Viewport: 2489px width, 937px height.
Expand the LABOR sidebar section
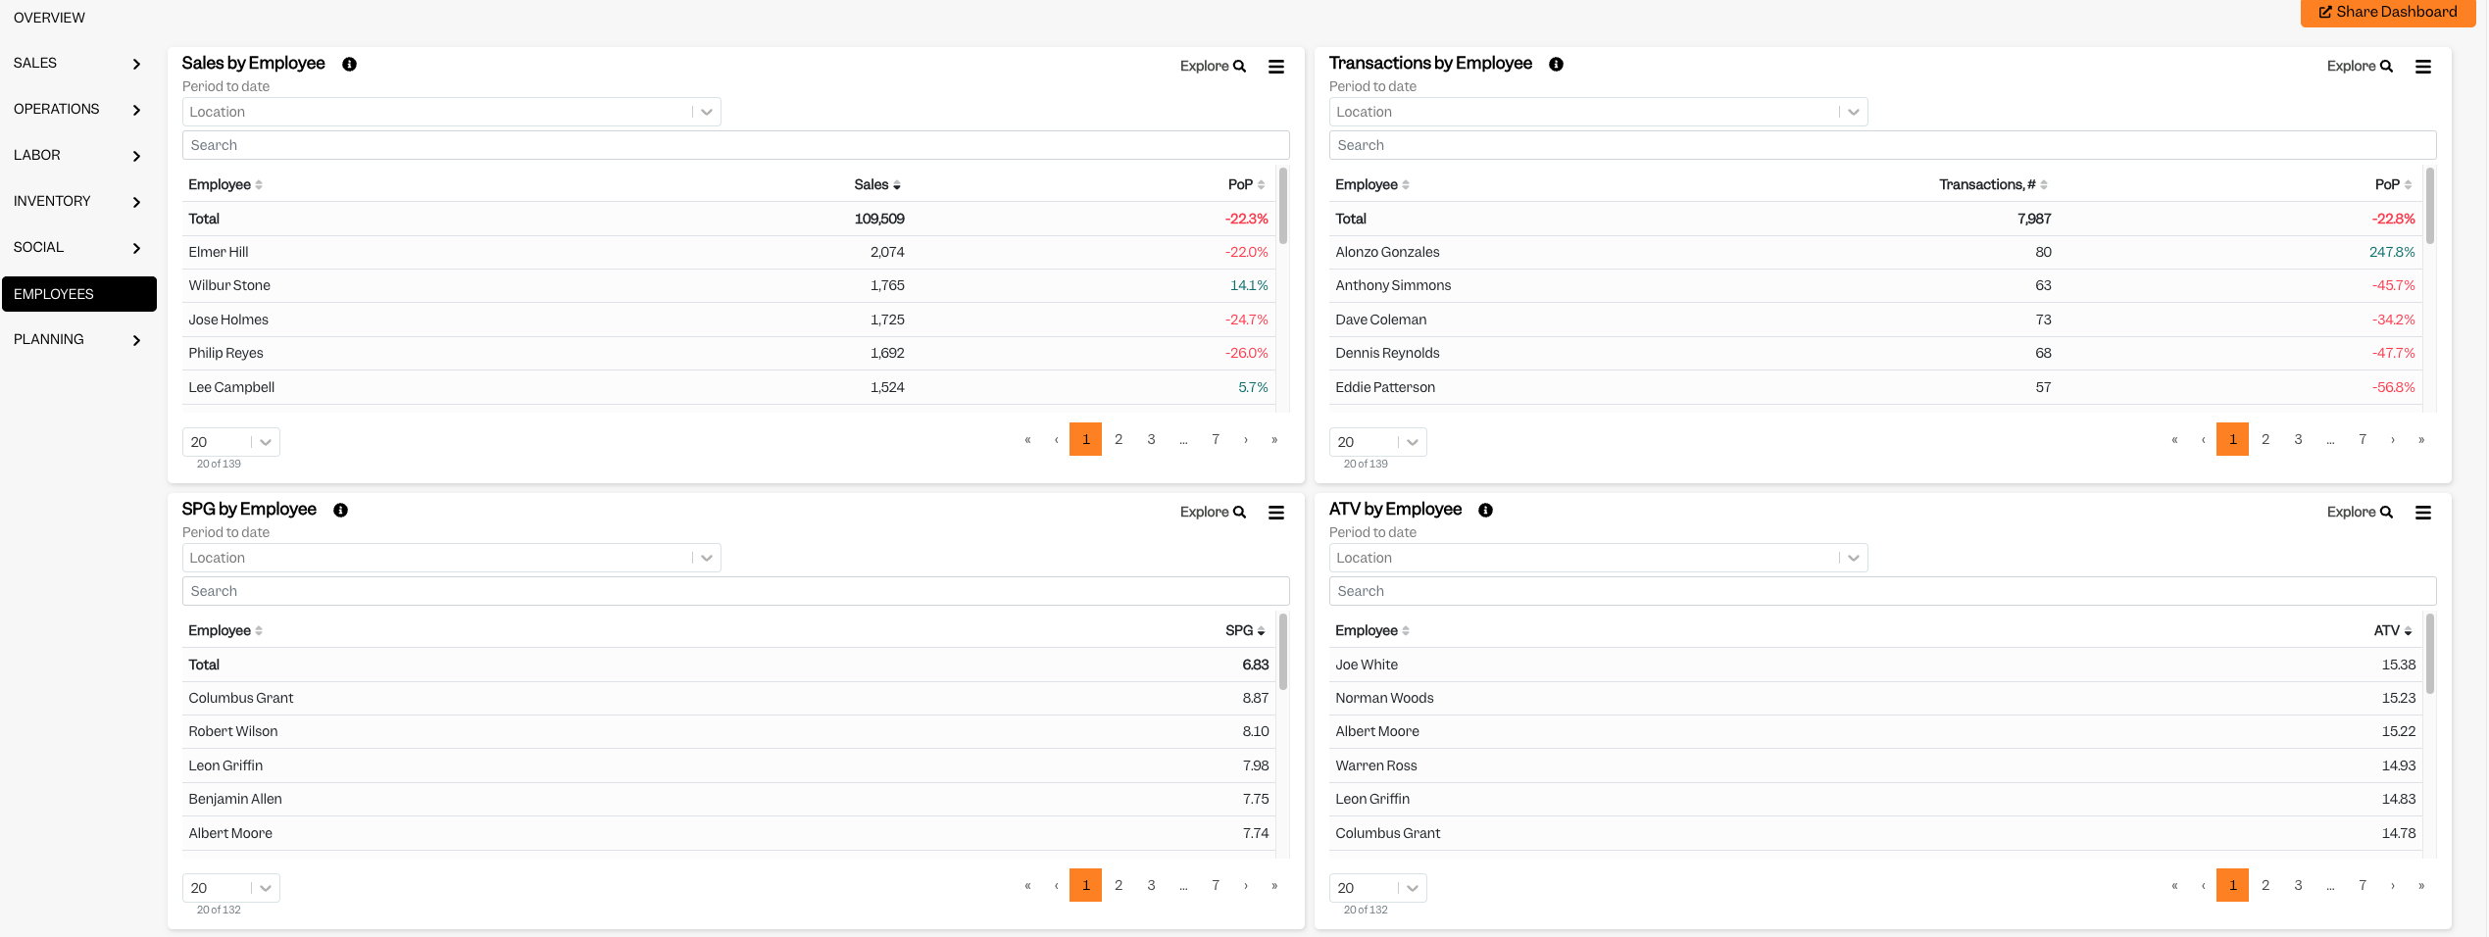click(x=78, y=155)
